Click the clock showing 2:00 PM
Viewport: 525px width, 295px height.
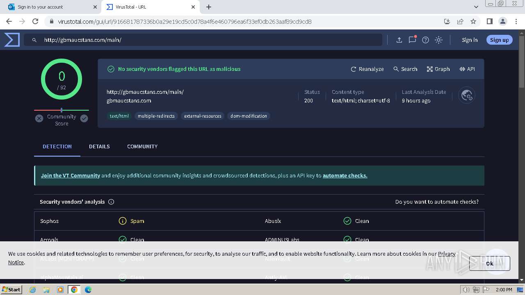pyautogui.click(x=504, y=290)
